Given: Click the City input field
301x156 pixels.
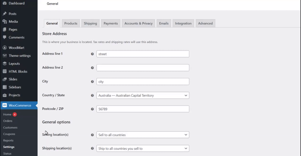Looking at the screenshot, I should 143,82.
